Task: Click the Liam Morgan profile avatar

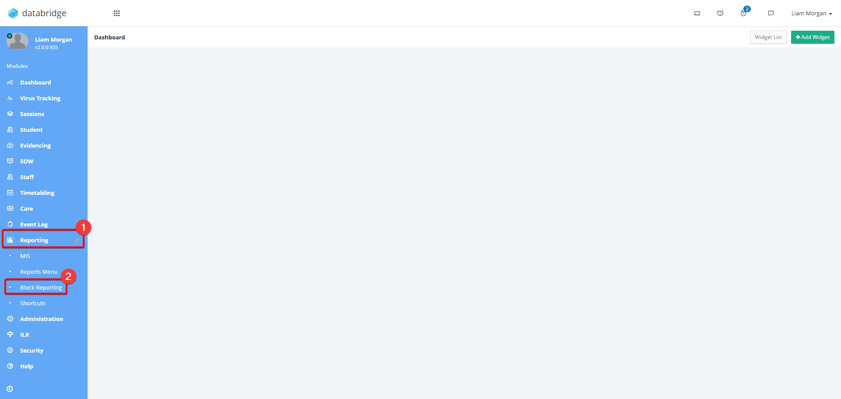Action: pos(18,41)
